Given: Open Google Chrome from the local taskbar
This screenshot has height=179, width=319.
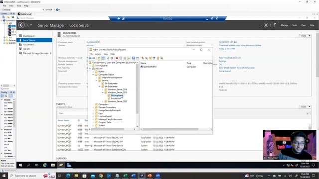Looking at the screenshot, I should 101,176.
